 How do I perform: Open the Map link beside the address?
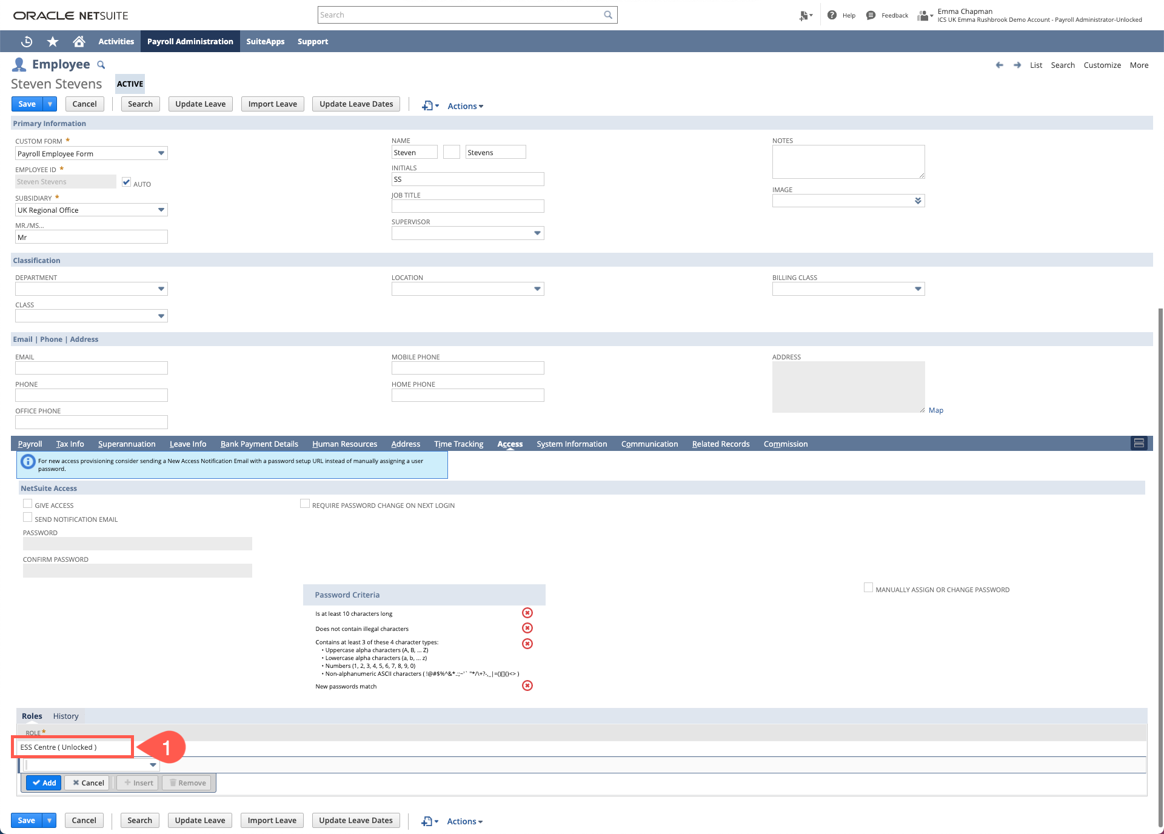pos(936,410)
